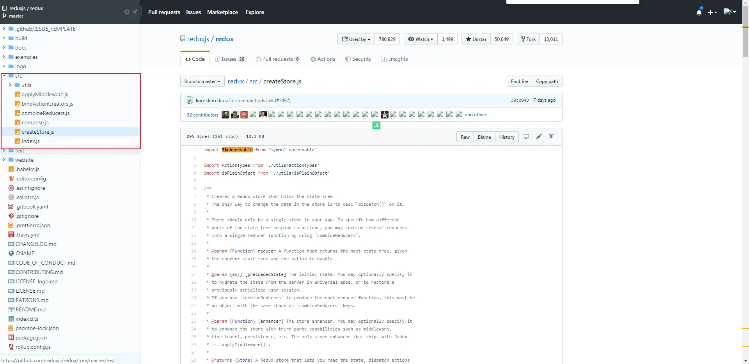Collapse the src folder in the sidebar
This screenshot has height=364, width=749.
(4, 76)
